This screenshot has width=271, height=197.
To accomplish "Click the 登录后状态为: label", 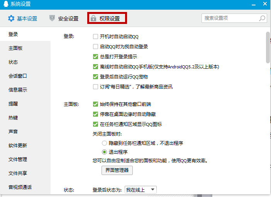I will [107, 190].
